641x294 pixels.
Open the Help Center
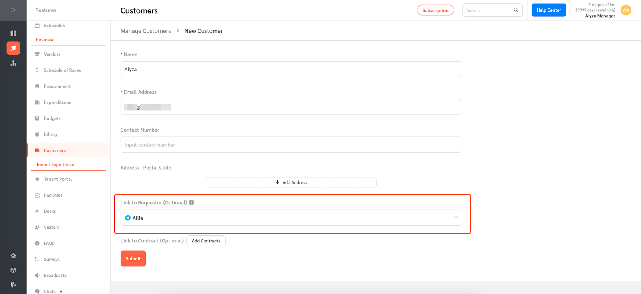tap(548, 10)
